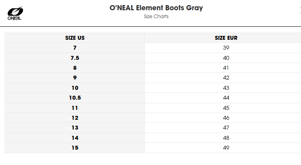The height and width of the screenshot is (165, 301).
Task: Select US size 9 cell
Action: (x=75, y=78)
